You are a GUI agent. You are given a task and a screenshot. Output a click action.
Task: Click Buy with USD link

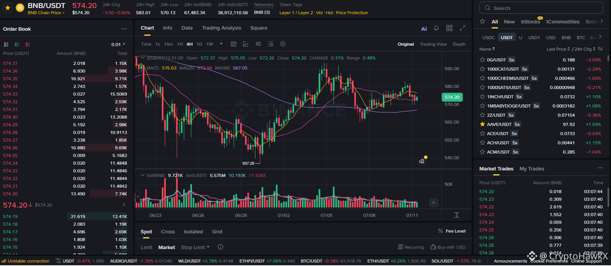448,247
